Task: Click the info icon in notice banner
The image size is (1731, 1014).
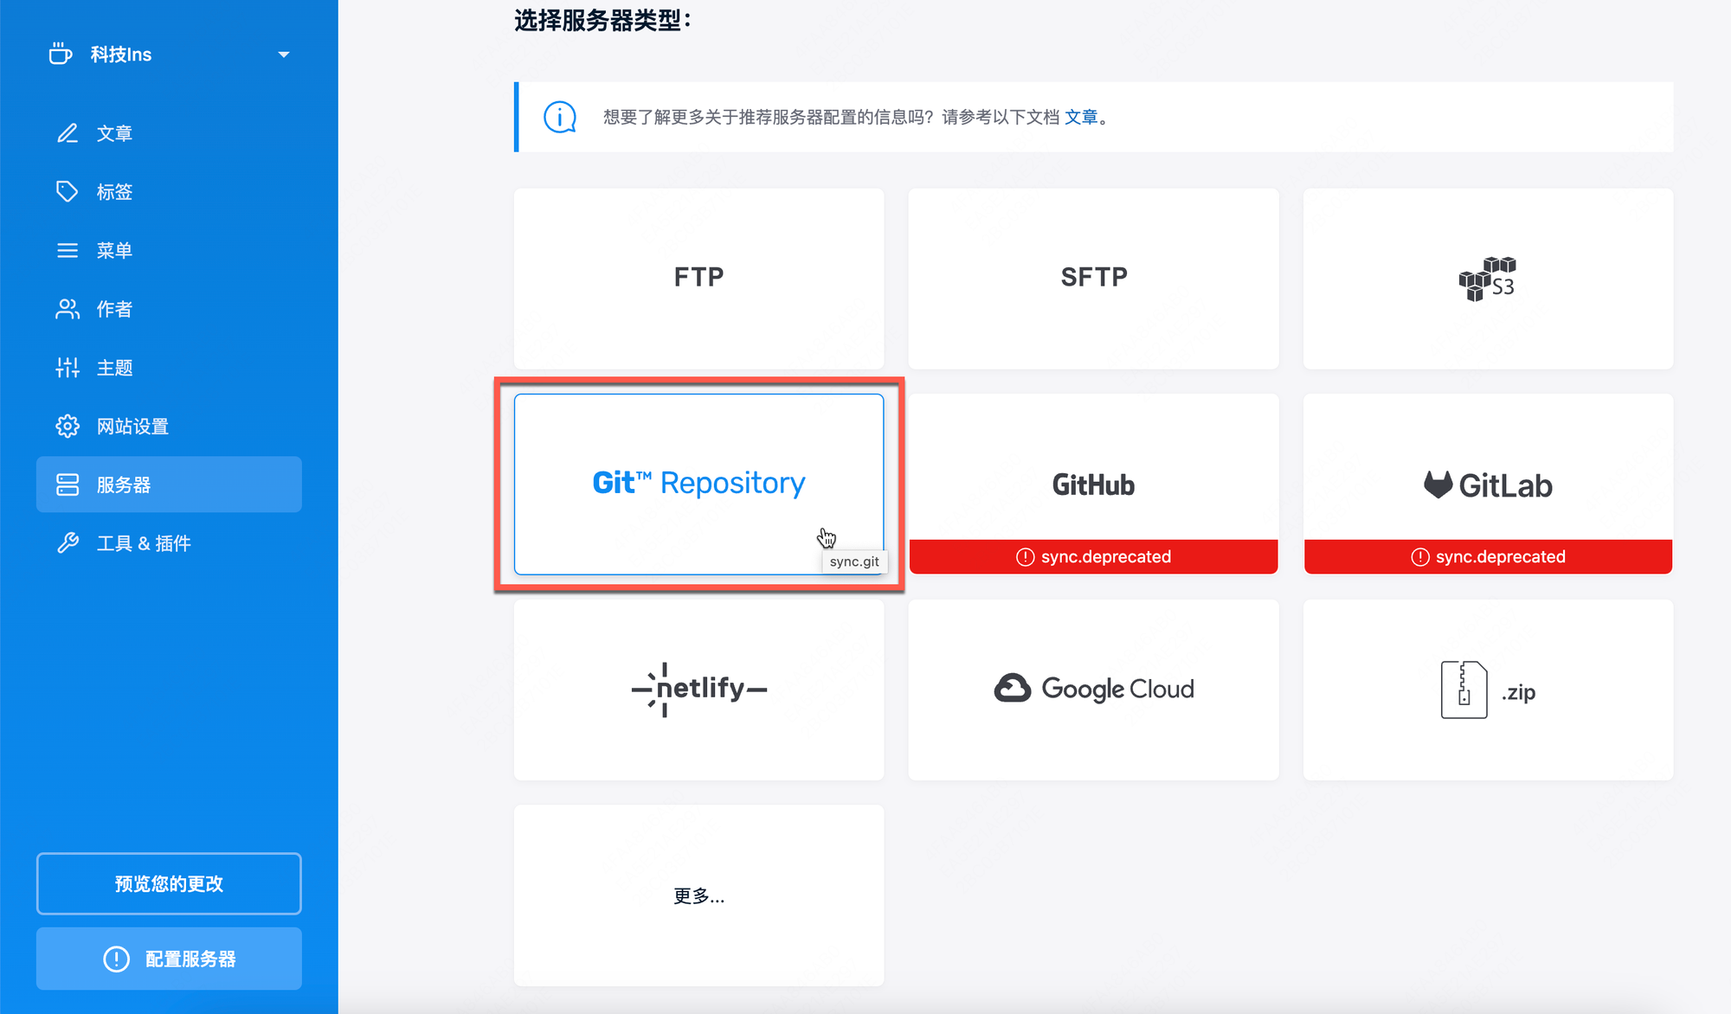Action: pyautogui.click(x=560, y=117)
